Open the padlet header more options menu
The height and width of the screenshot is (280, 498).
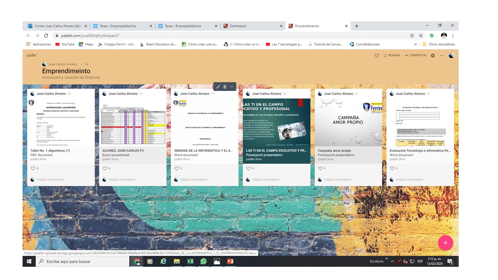[x=442, y=56]
